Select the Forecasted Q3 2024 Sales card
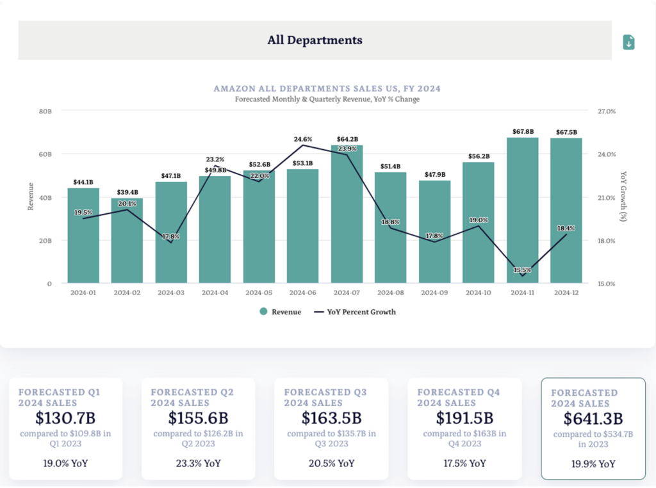The width and height of the screenshot is (656, 488). [331, 428]
